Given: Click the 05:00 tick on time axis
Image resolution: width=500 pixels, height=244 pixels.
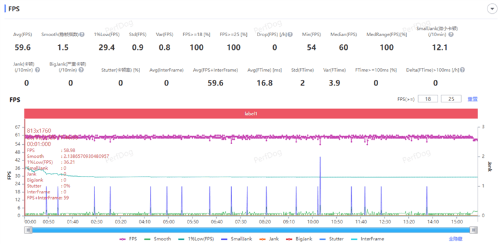Looking at the screenshot, I should pos(169,222).
